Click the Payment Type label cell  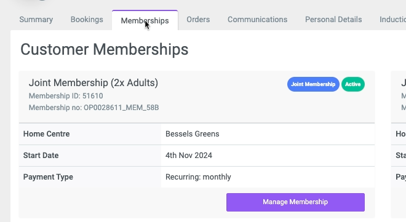coord(90,177)
